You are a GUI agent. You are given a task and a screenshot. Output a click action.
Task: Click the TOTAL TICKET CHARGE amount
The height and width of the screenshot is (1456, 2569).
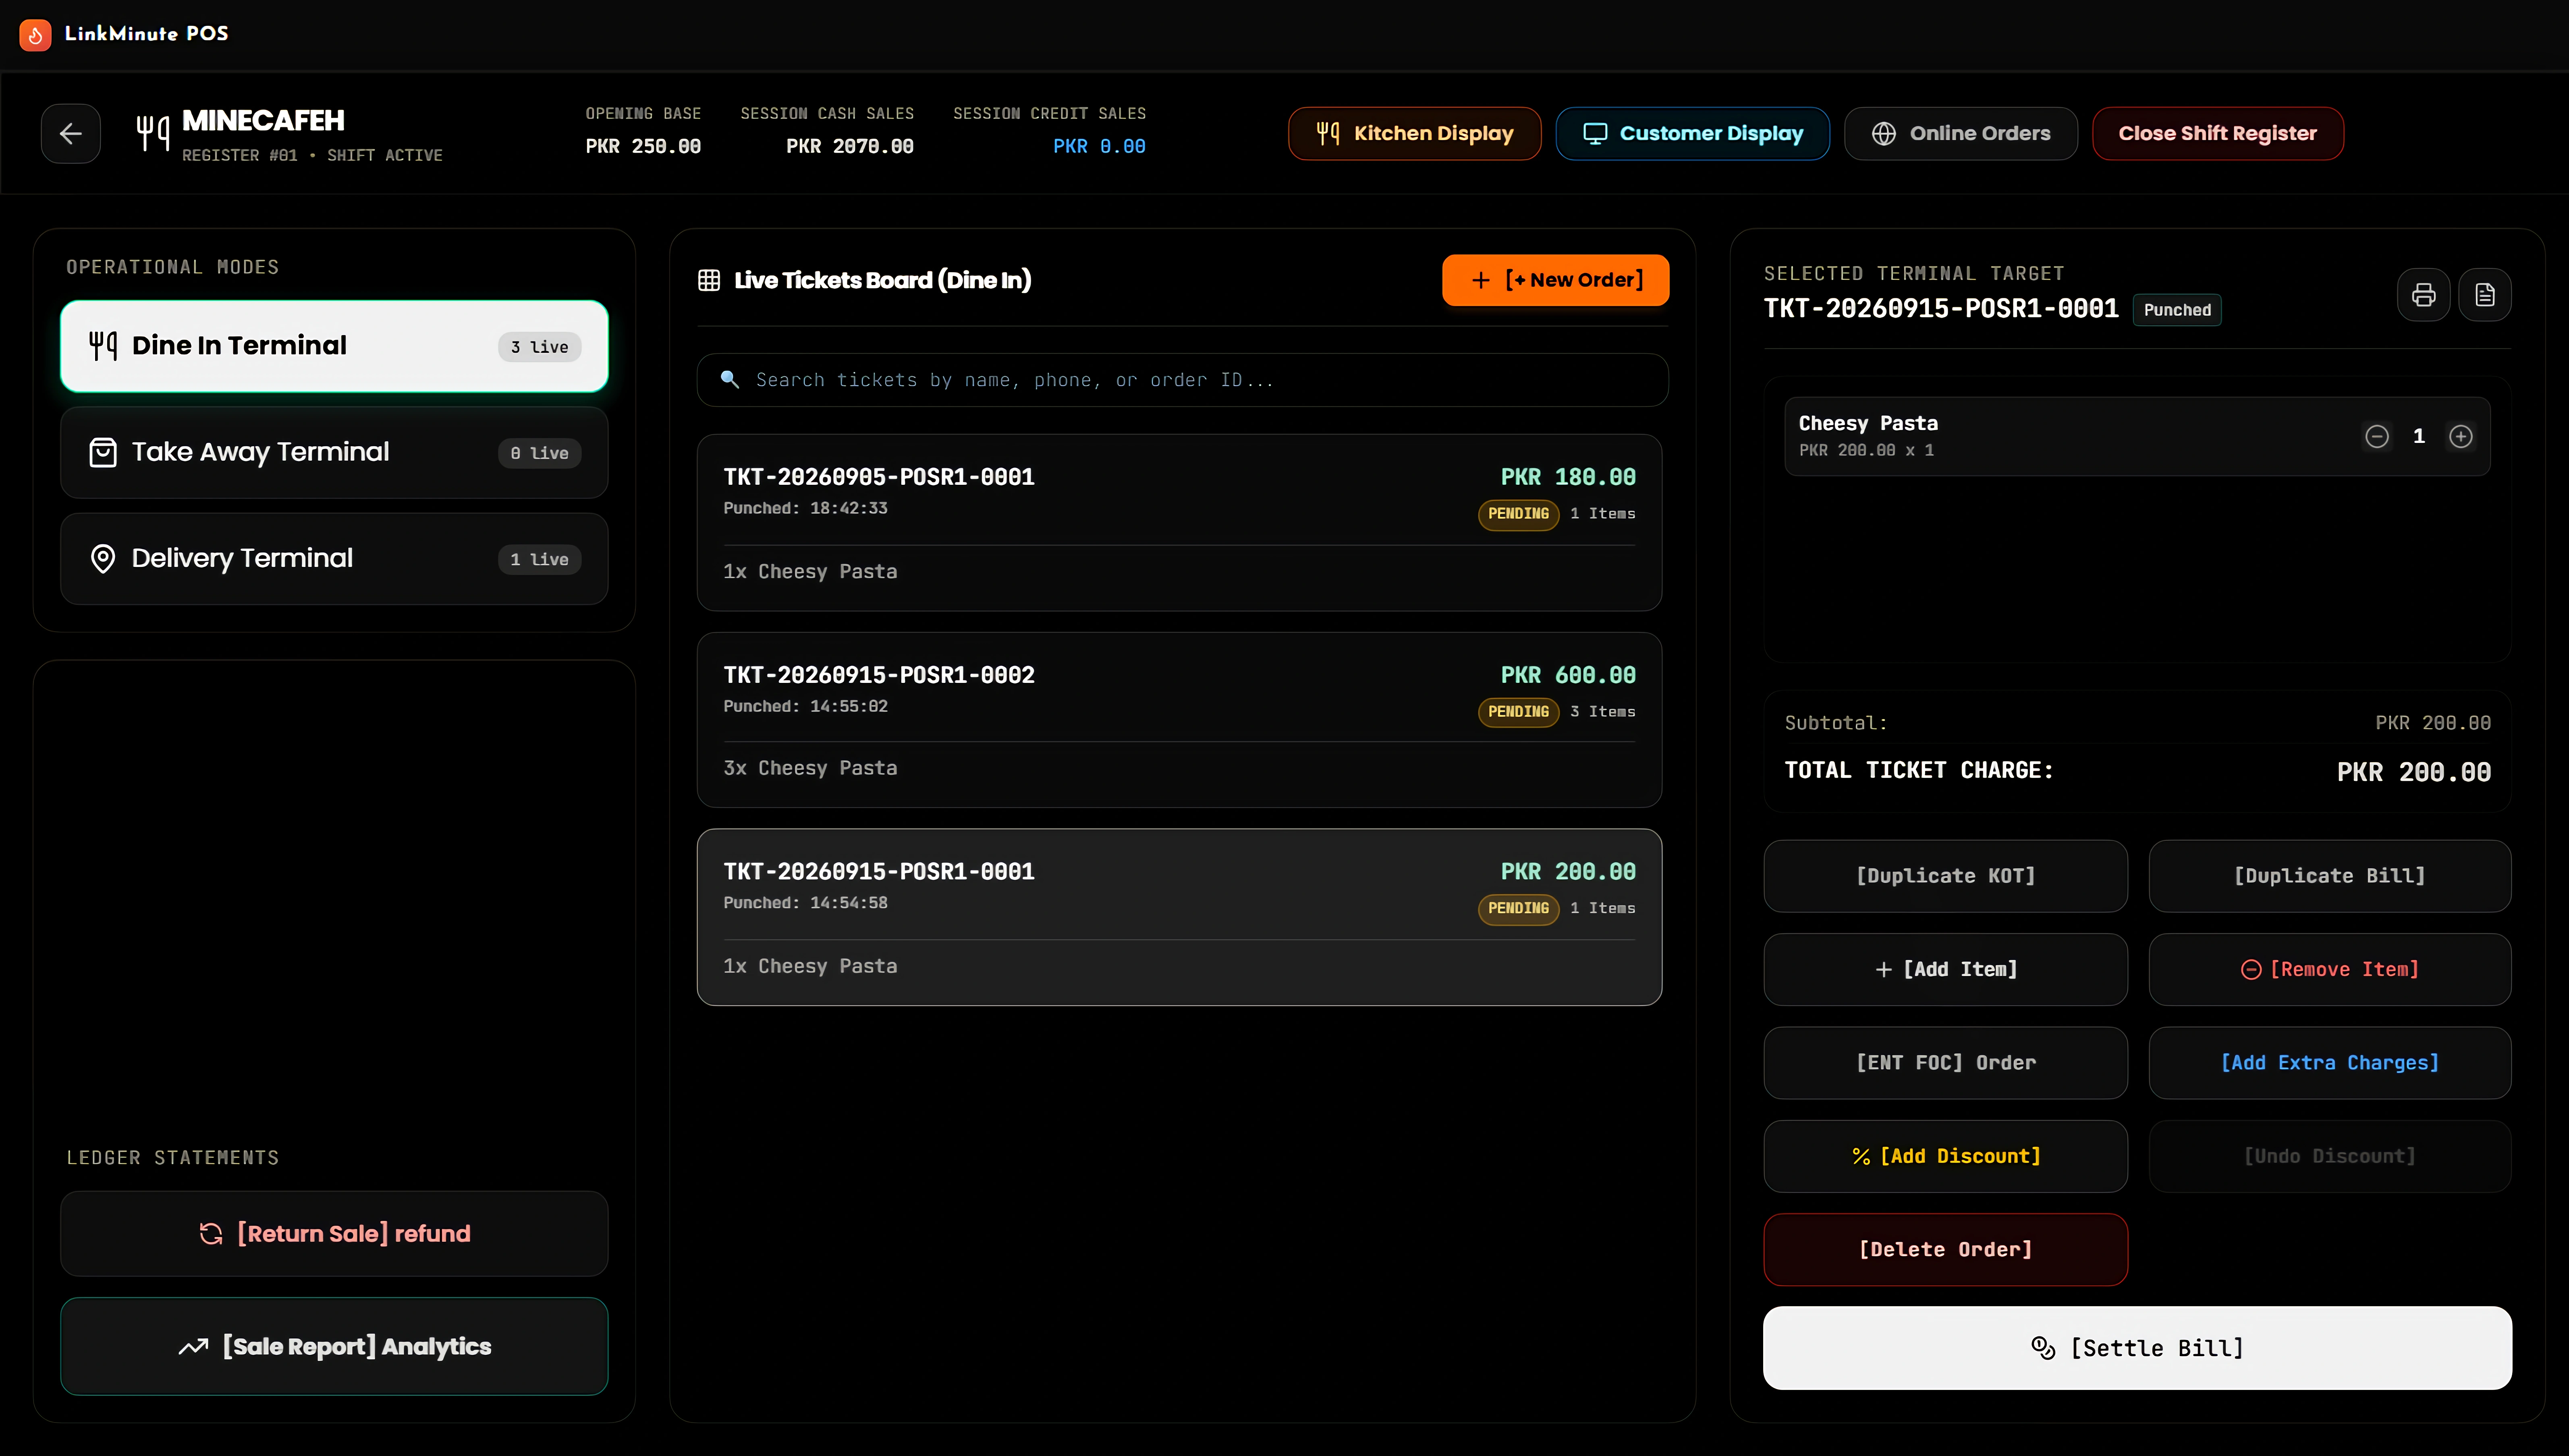click(x=2413, y=773)
